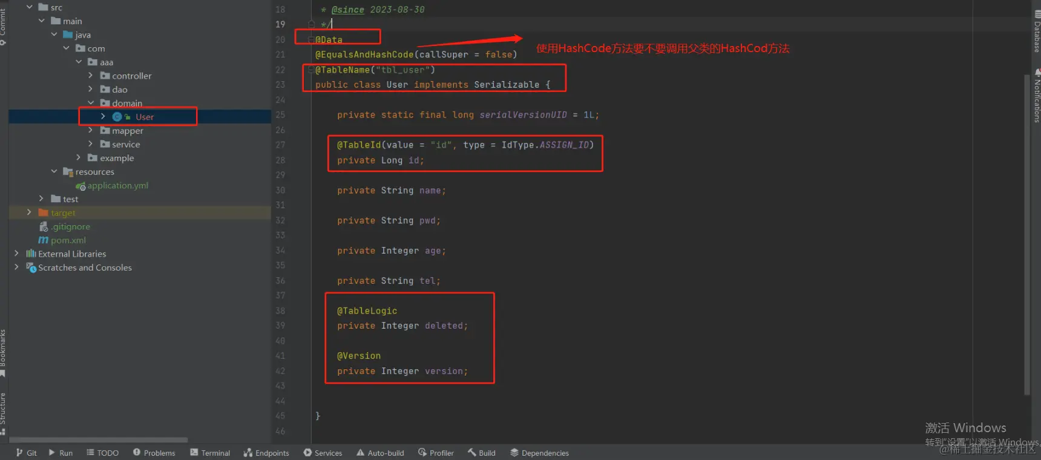Open the Auto-build tool window
Viewport: 1041px width, 460px height.
click(380, 453)
